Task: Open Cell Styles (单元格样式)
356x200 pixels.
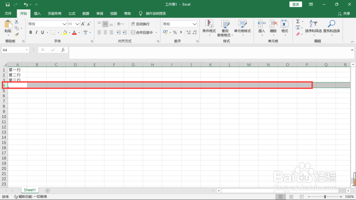Action: click(x=242, y=28)
